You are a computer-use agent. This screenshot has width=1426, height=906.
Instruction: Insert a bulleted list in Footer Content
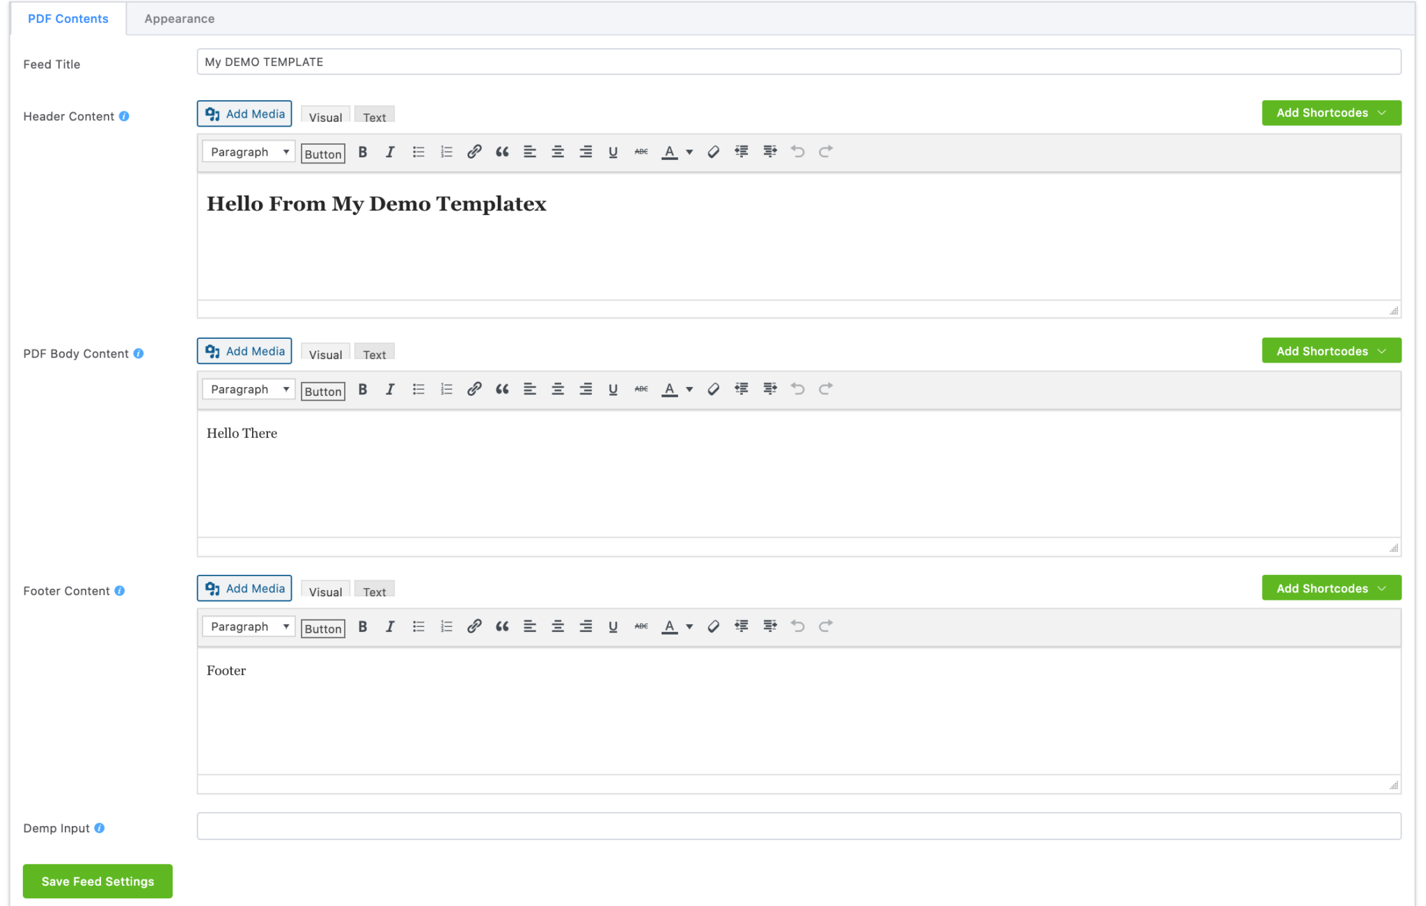[x=418, y=626]
